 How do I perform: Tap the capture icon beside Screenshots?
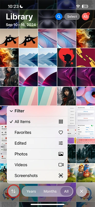click(x=61, y=176)
